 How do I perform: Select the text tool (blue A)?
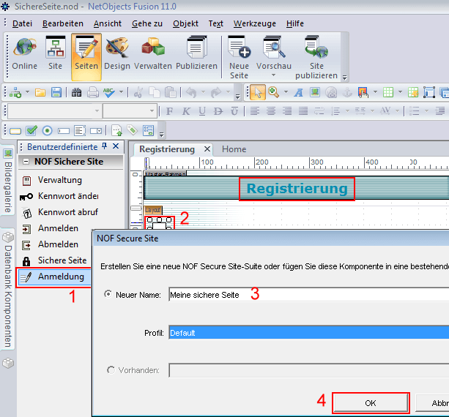coord(298,92)
